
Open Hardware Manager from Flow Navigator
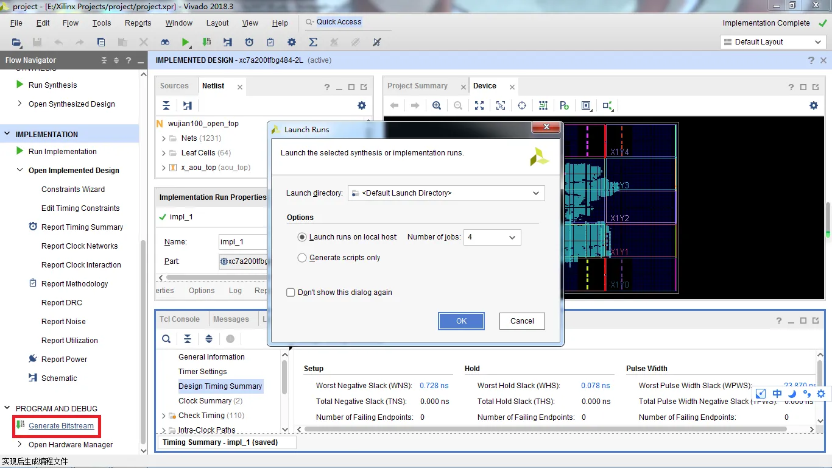71,445
